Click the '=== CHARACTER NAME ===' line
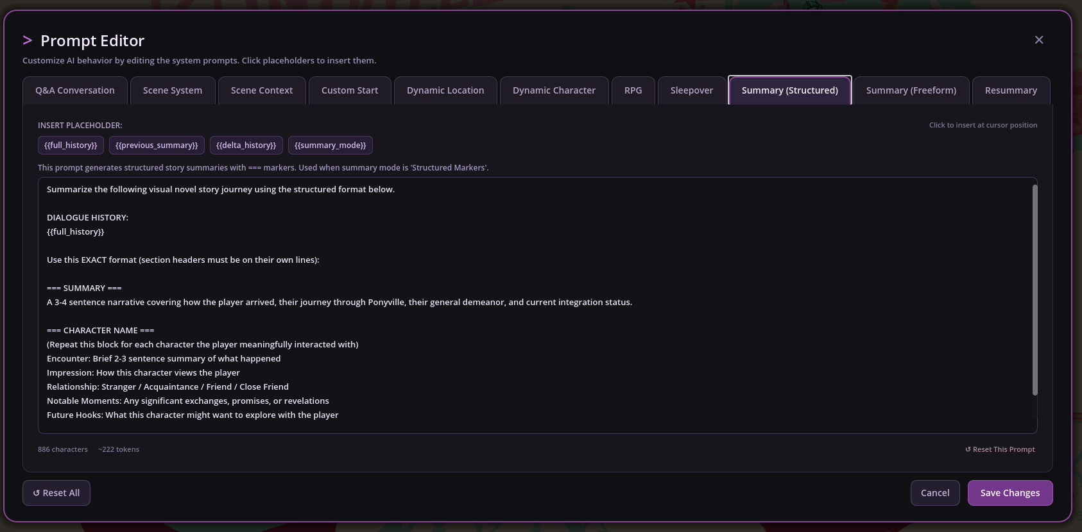The height and width of the screenshot is (532, 1082). coord(100,331)
